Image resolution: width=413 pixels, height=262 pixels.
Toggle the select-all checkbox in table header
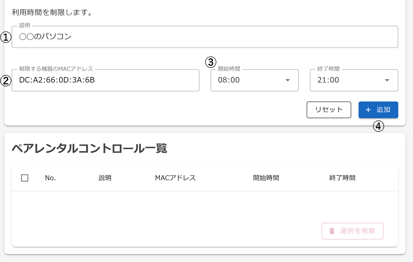tap(25, 178)
